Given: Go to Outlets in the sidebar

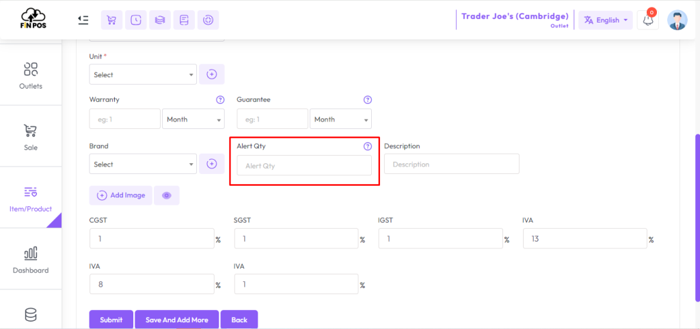Looking at the screenshot, I should tap(31, 76).
